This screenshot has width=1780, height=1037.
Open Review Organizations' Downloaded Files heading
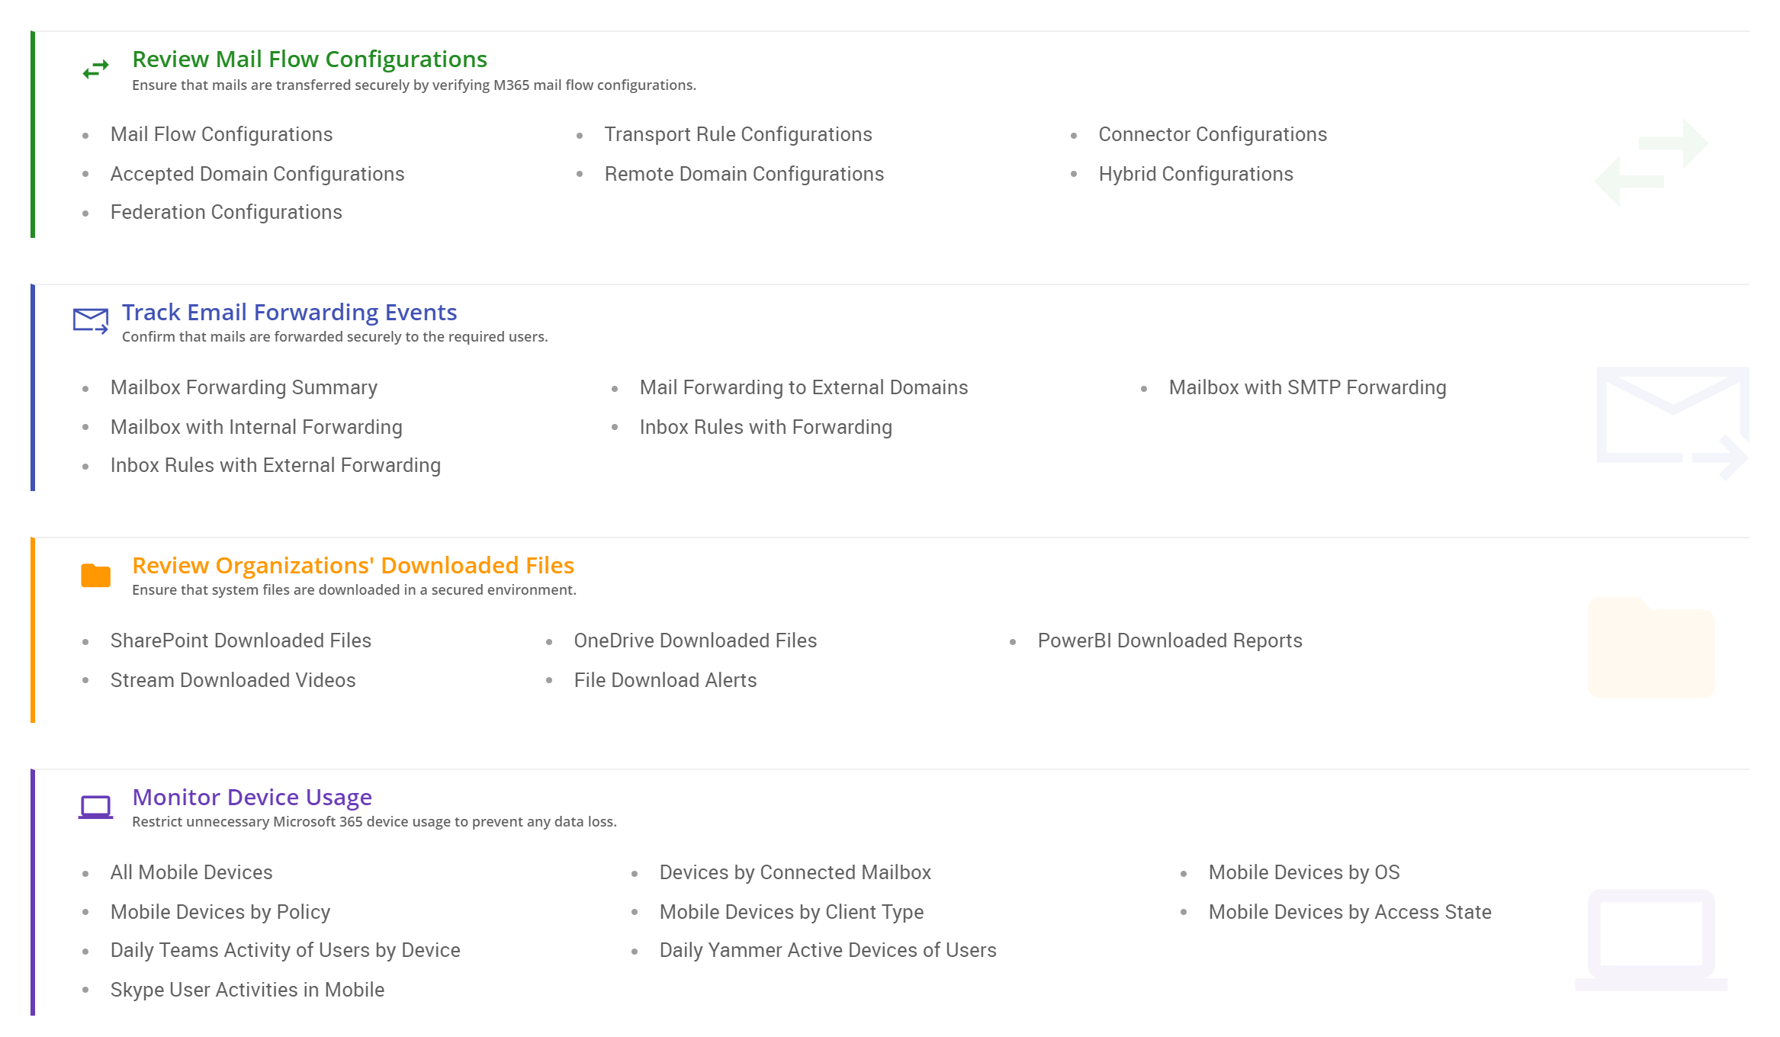click(x=353, y=565)
